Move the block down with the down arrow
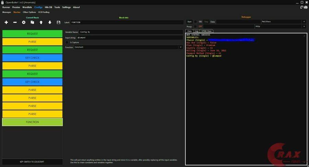The height and width of the screenshot is (167, 309). point(50,22)
